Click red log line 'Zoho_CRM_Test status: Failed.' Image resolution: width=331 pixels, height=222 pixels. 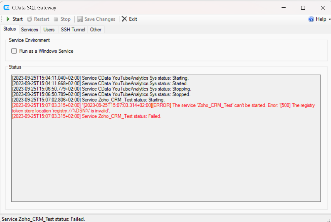pyautogui.click(x=86, y=117)
